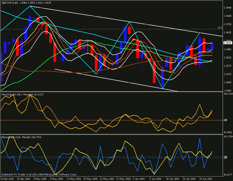Click the 1 Jun 2008 date label

[139, 179]
